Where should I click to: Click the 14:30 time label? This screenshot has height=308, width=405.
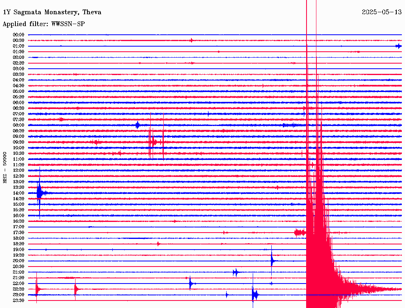click(19, 199)
